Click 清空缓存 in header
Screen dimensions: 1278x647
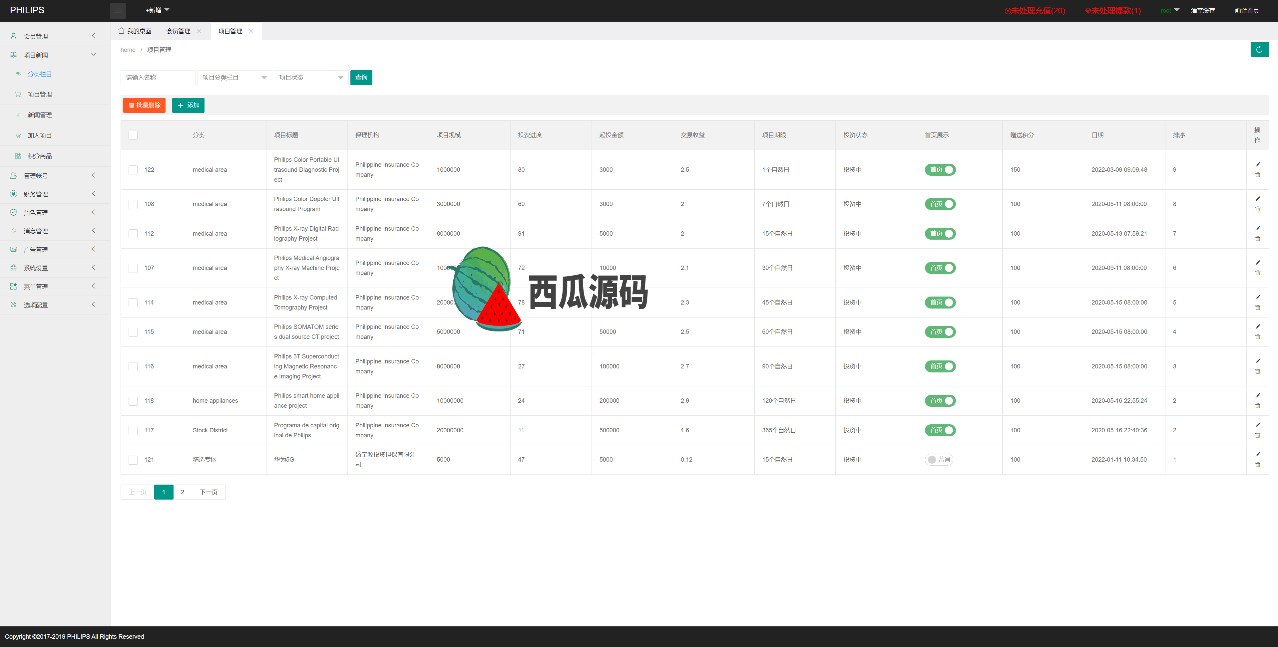tap(1203, 10)
